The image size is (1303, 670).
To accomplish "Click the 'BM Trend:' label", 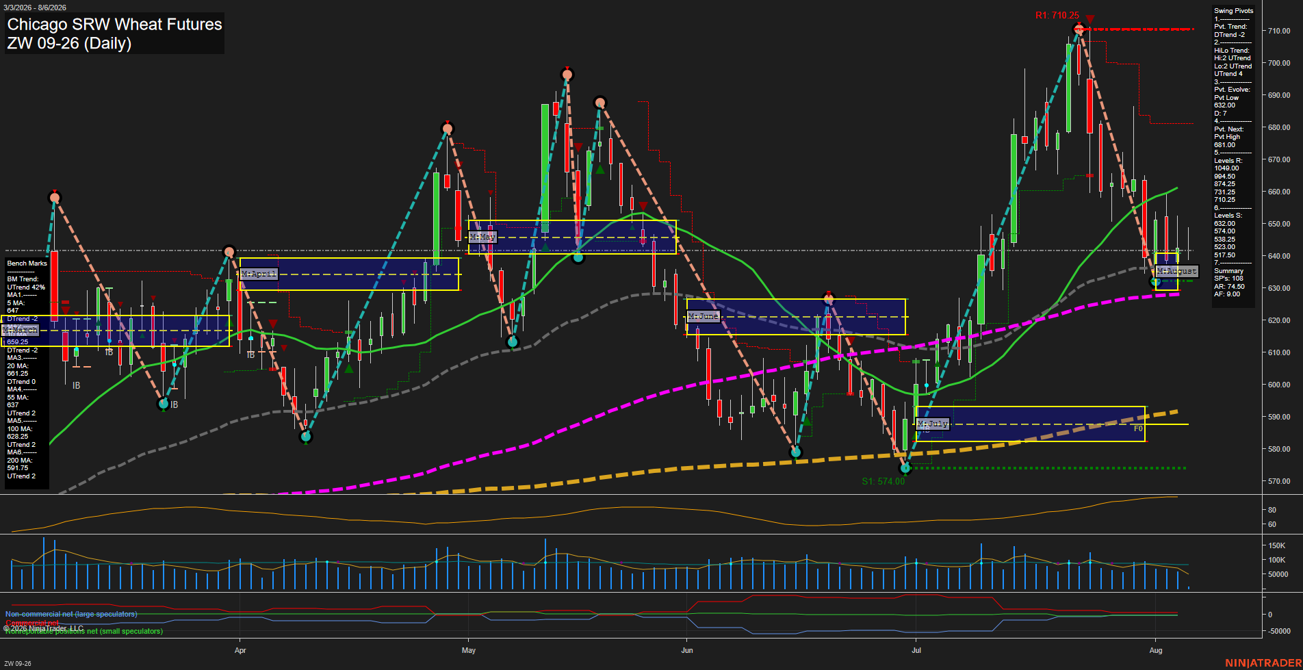I will (23, 279).
